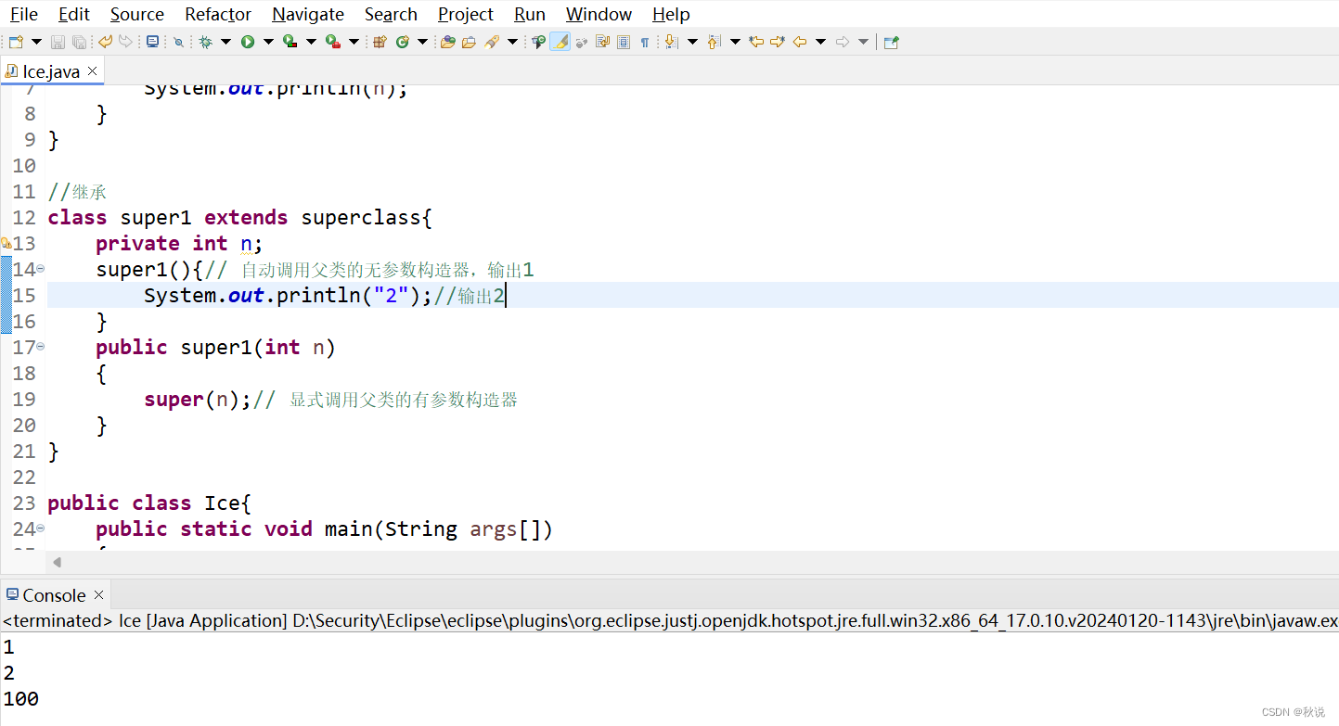
Task: Expand the Search dropdown arrow
Action: 512,42
